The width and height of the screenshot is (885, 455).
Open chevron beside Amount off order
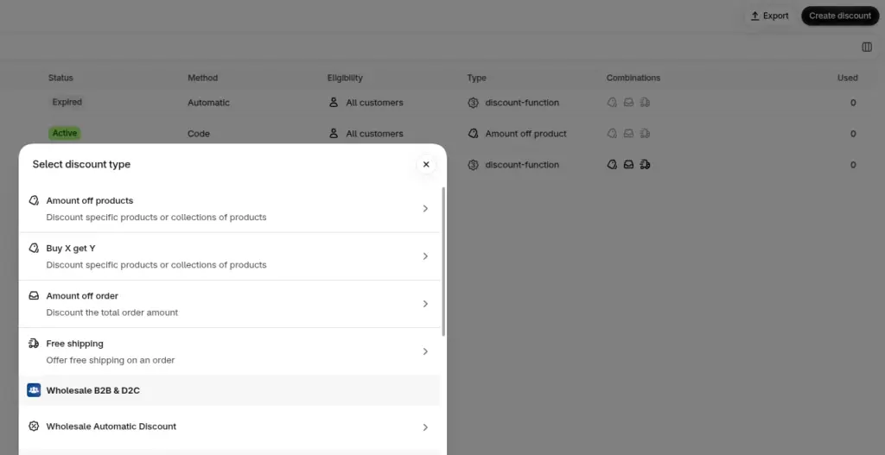(x=425, y=304)
